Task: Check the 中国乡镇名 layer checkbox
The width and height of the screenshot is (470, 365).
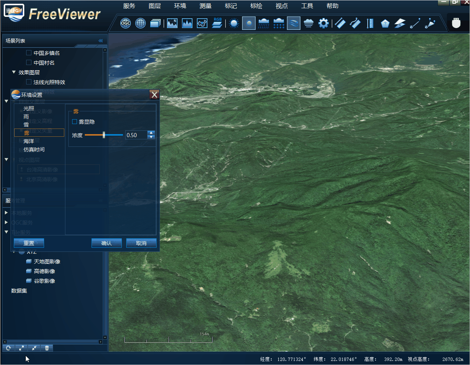Action: [x=29, y=53]
